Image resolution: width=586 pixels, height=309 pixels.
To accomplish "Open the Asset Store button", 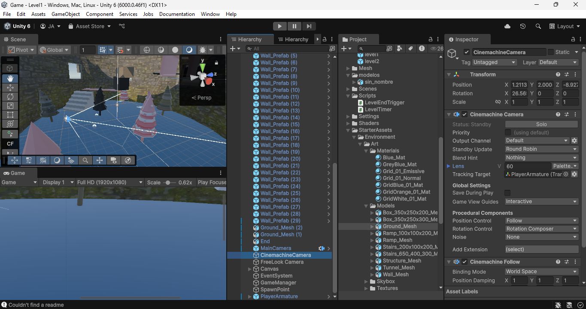I will 89,26.
